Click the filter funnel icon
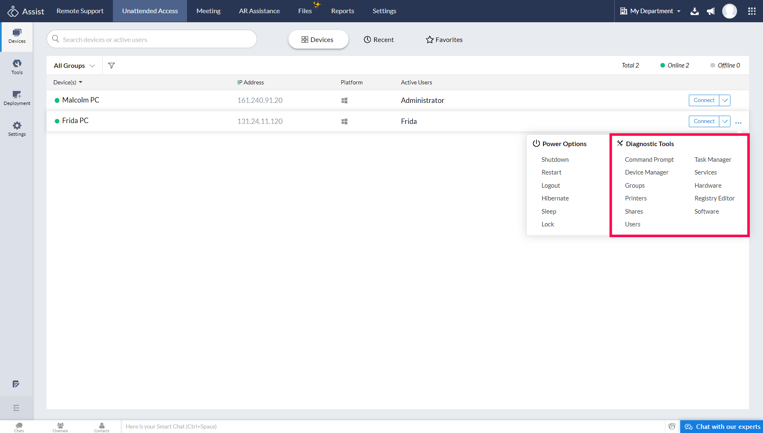 click(x=111, y=65)
